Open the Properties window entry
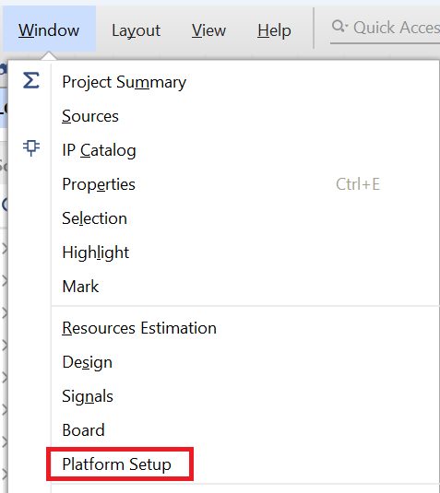 [245, 184]
